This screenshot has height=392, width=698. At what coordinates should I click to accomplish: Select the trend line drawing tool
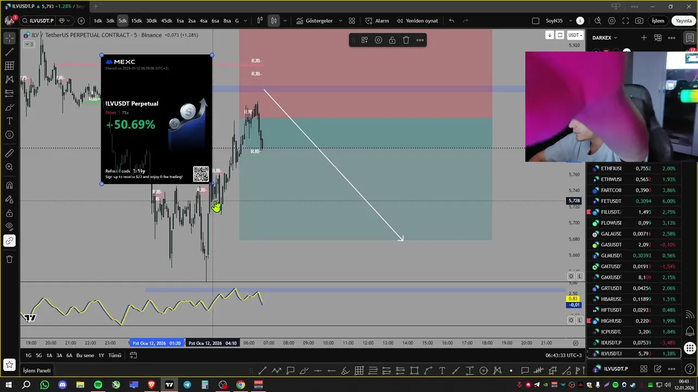(9, 52)
